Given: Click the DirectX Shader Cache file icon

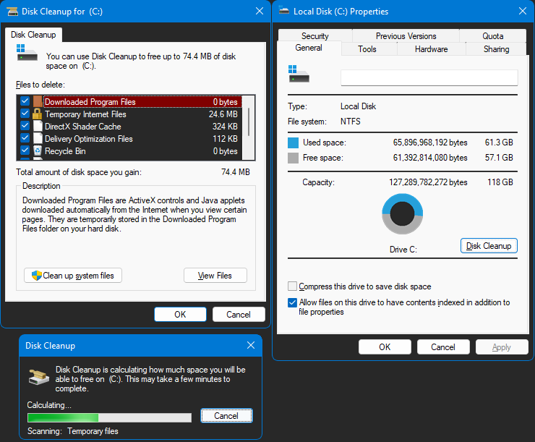Looking at the screenshot, I should pos(38,127).
